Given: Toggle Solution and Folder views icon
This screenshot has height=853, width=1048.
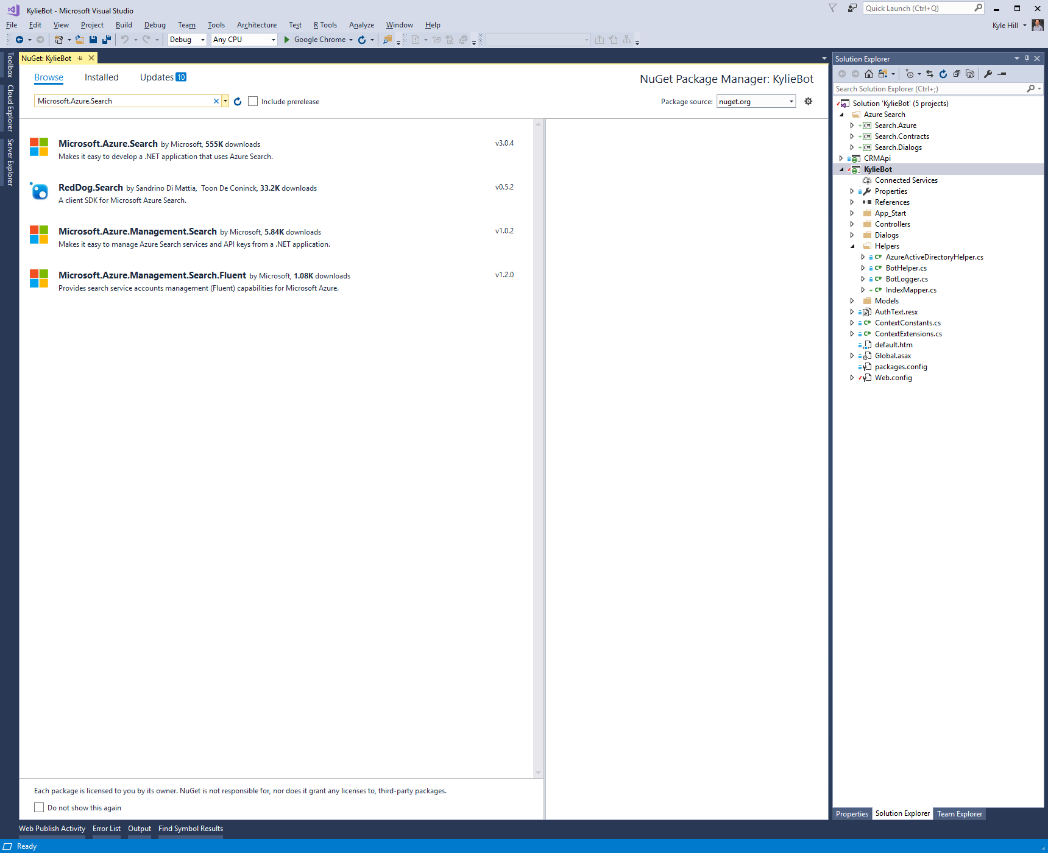Looking at the screenshot, I should point(883,74).
